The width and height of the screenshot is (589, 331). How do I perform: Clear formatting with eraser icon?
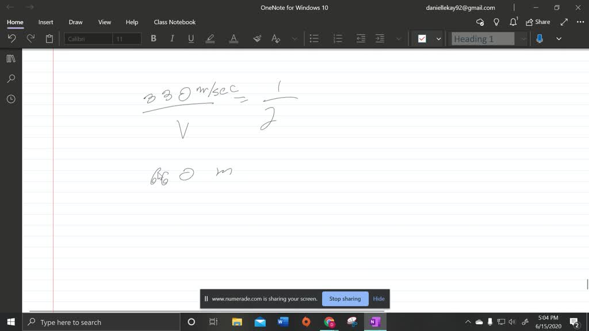pos(257,39)
